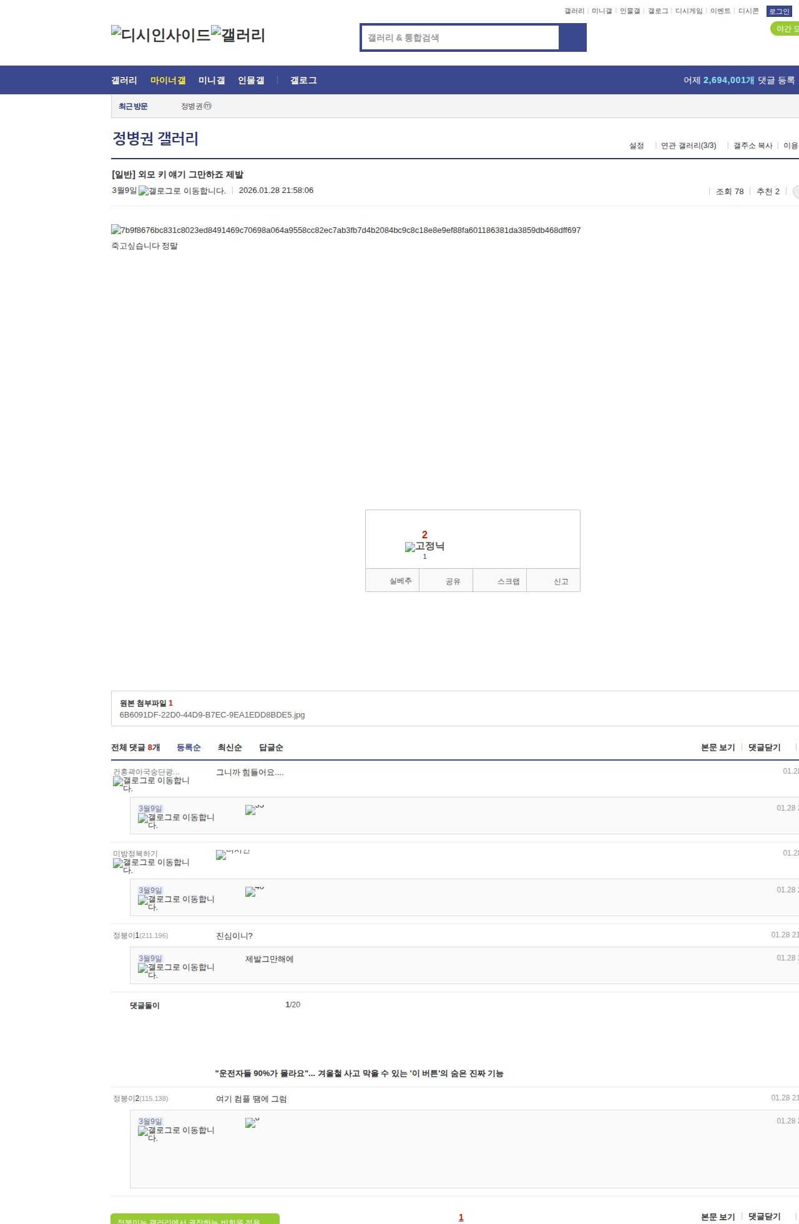
Task: Open the 설정 menu
Action: click(637, 146)
